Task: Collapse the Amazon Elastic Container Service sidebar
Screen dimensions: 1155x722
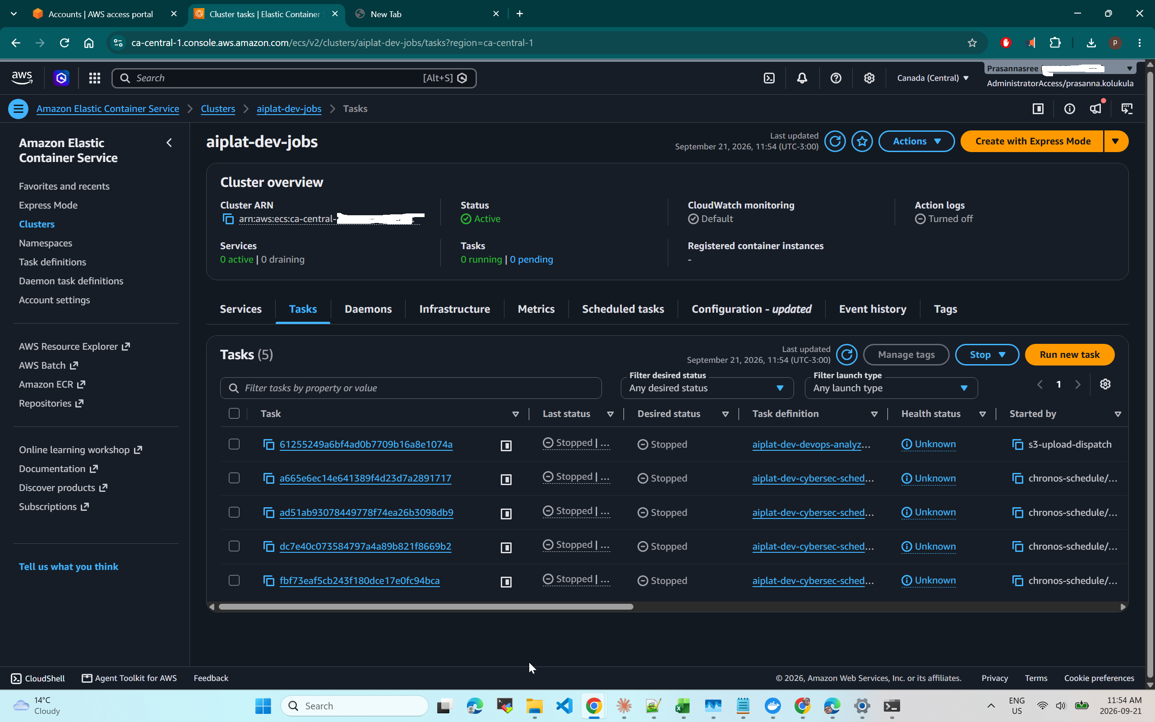Action: point(169,143)
